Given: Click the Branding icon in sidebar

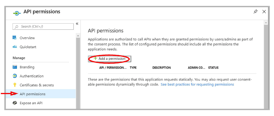Looking at the screenshot, I should pyautogui.click(x=15, y=67).
